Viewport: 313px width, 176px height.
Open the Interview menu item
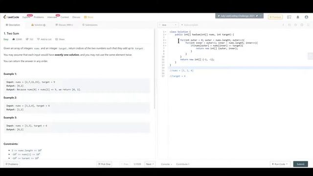(x=52, y=17)
